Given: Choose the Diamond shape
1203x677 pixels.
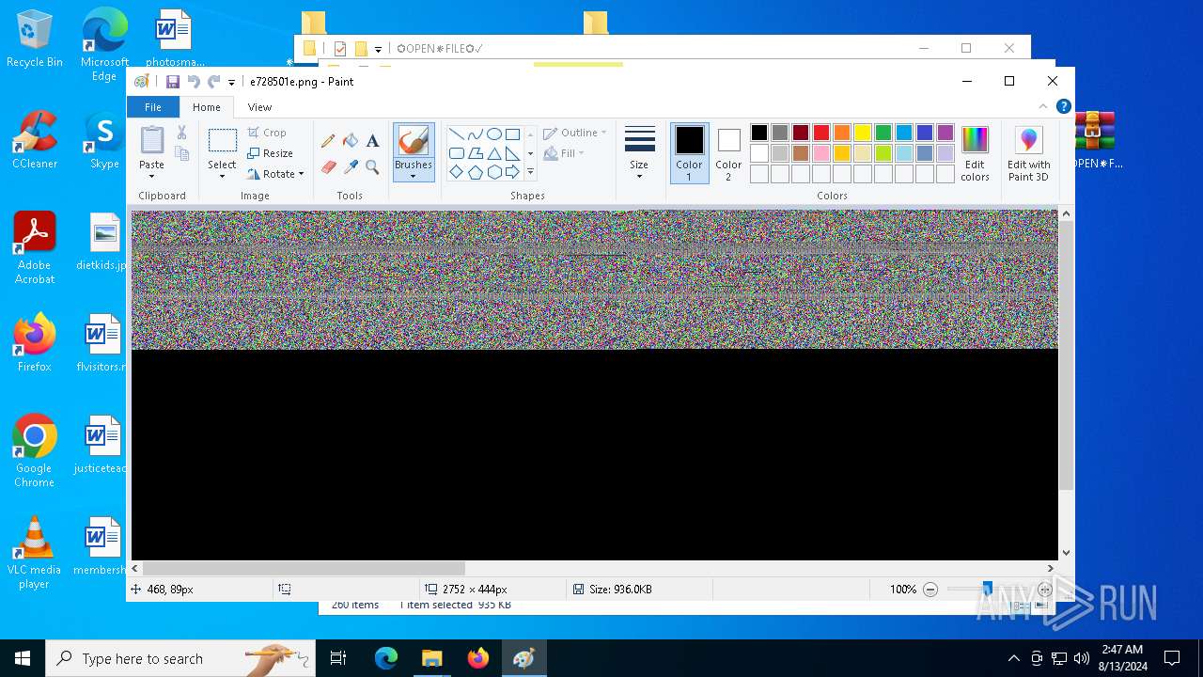Looking at the screenshot, I should (x=456, y=172).
